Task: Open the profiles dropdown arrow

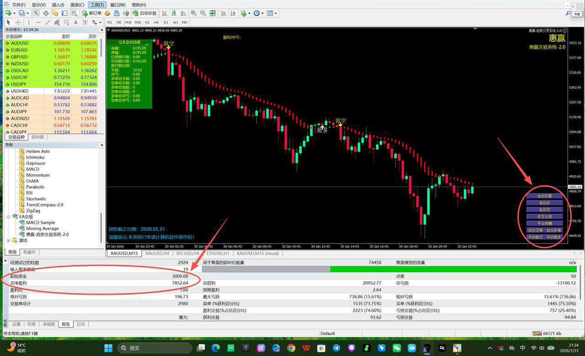Action: [28, 13]
